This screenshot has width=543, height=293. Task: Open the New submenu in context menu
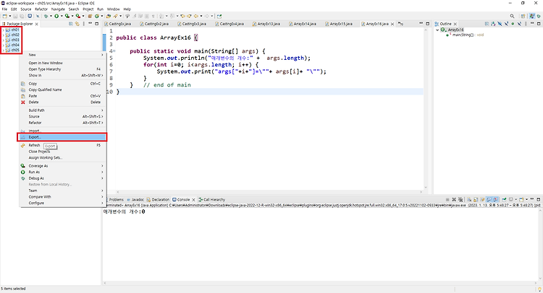(63, 55)
